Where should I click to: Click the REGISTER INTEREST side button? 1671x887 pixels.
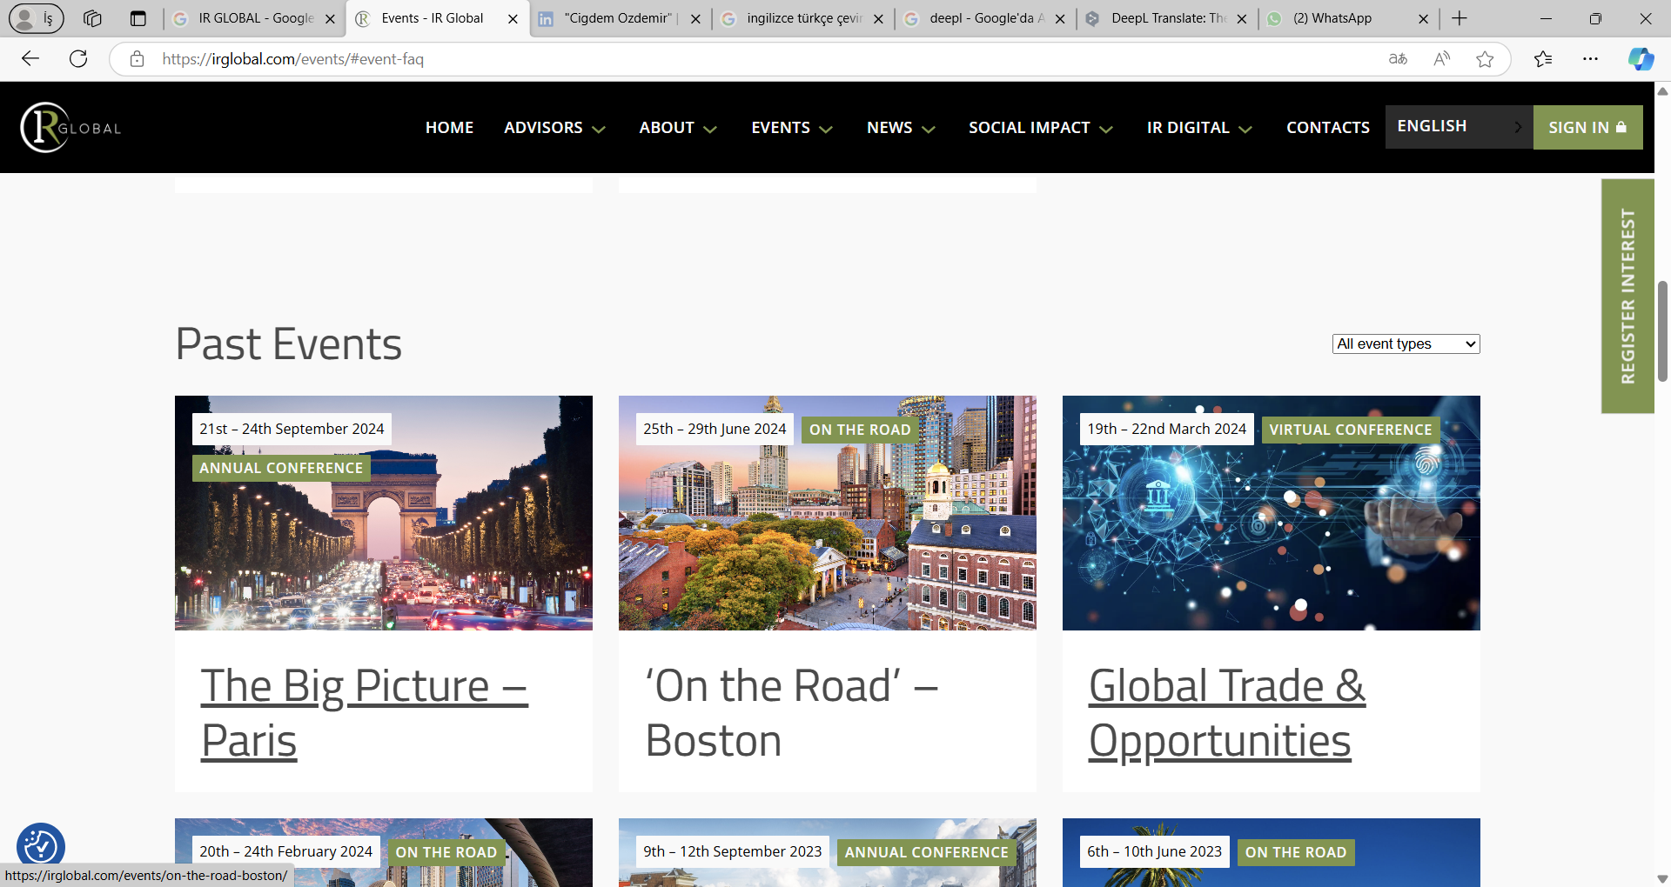click(x=1627, y=296)
